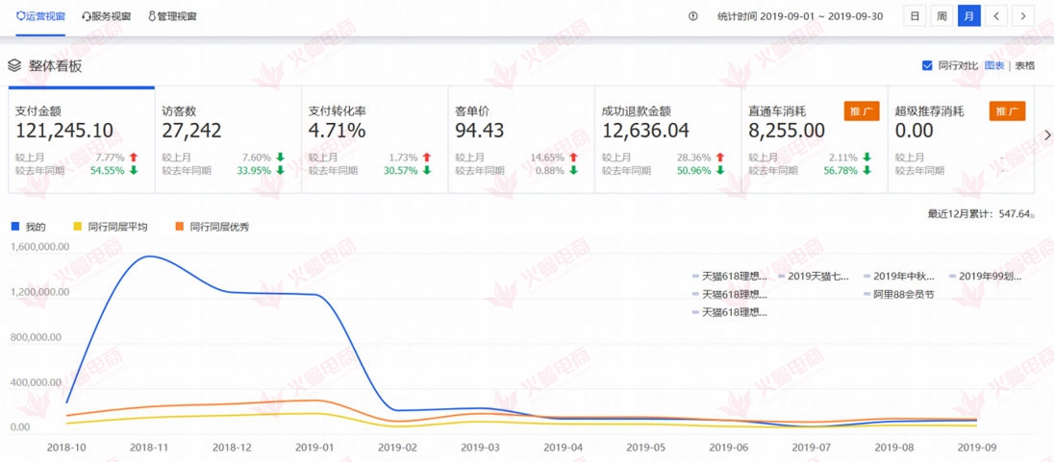Image resolution: width=1054 pixels, height=462 pixels.
Task: Select the 日 day time granularity
Action: pyautogui.click(x=915, y=16)
